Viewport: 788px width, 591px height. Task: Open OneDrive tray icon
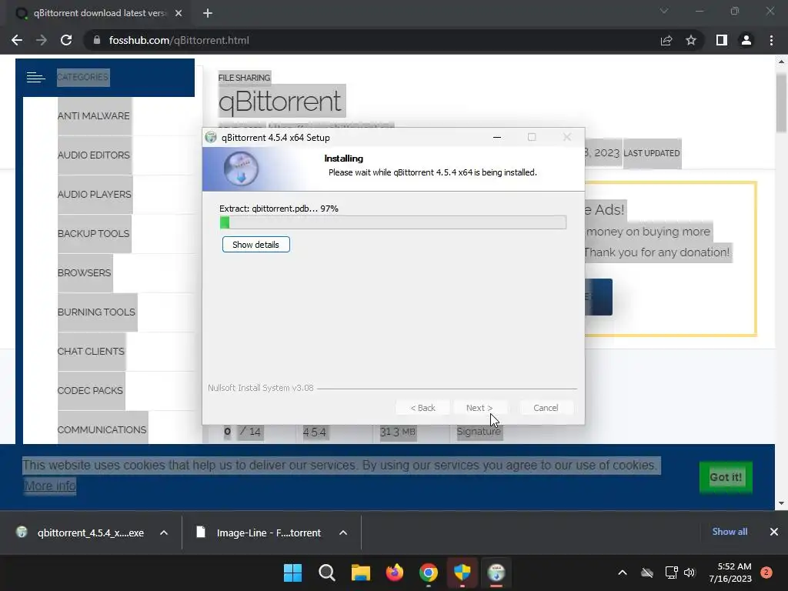click(647, 573)
